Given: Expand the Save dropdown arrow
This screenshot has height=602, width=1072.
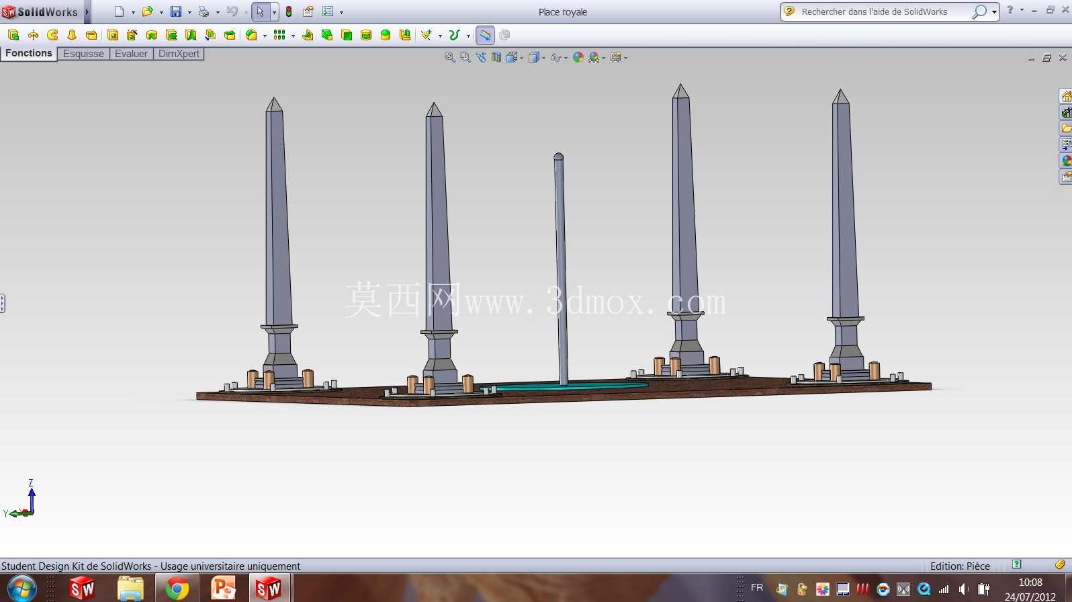Looking at the screenshot, I should (189, 12).
